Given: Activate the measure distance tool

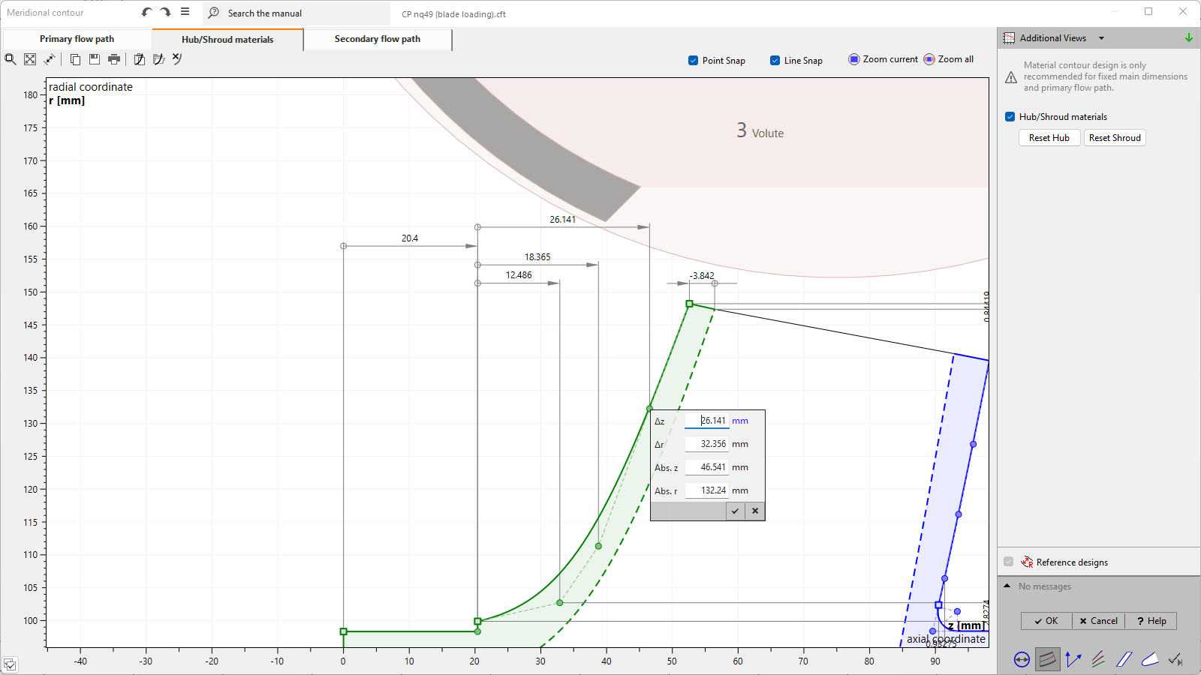Looking at the screenshot, I should tap(50, 59).
